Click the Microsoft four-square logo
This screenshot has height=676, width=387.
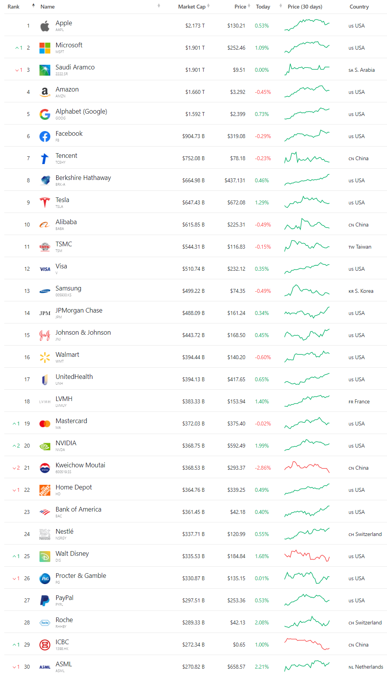45,48
